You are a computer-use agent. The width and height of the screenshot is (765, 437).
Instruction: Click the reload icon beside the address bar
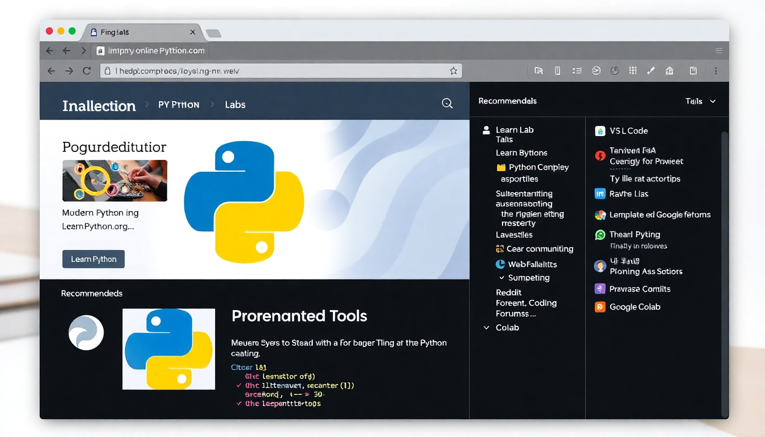87,71
